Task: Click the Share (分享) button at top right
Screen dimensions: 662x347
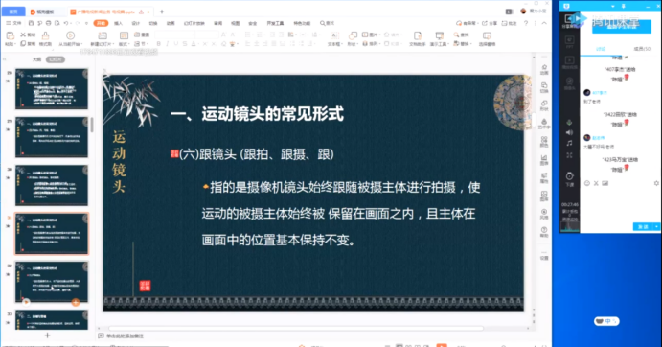Action: click(490, 23)
